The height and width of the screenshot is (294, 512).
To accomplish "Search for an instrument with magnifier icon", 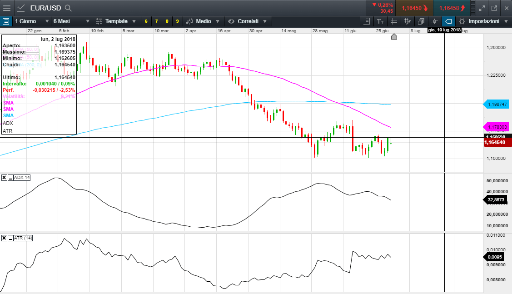I will pos(68,8).
